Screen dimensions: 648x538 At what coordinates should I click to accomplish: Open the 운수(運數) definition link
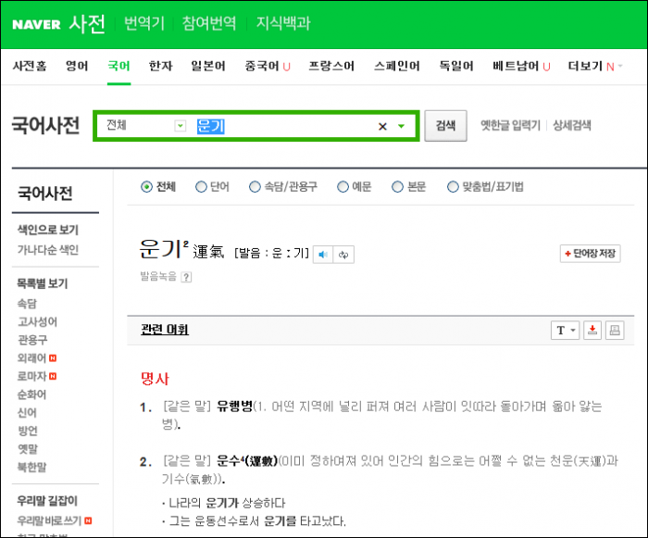[247, 460]
